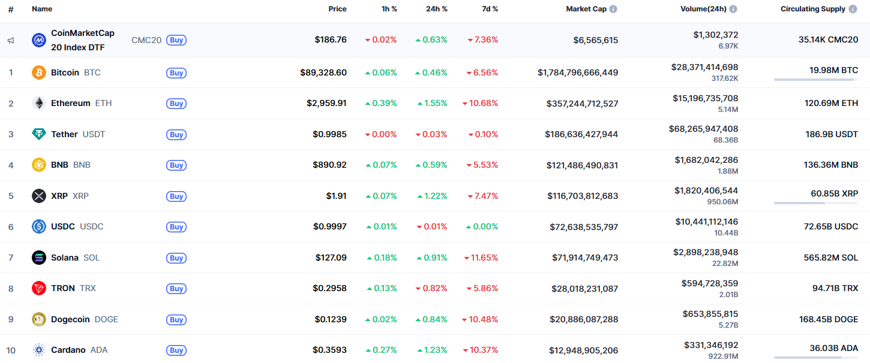The image size is (870, 363).
Task: Click the TRON TRX logo icon
Action: [38, 288]
